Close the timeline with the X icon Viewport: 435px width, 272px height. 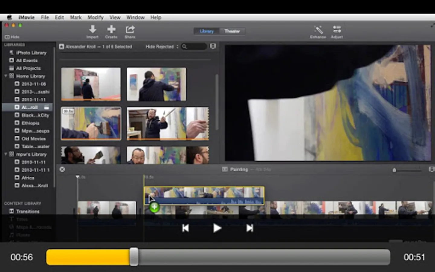[62, 169]
